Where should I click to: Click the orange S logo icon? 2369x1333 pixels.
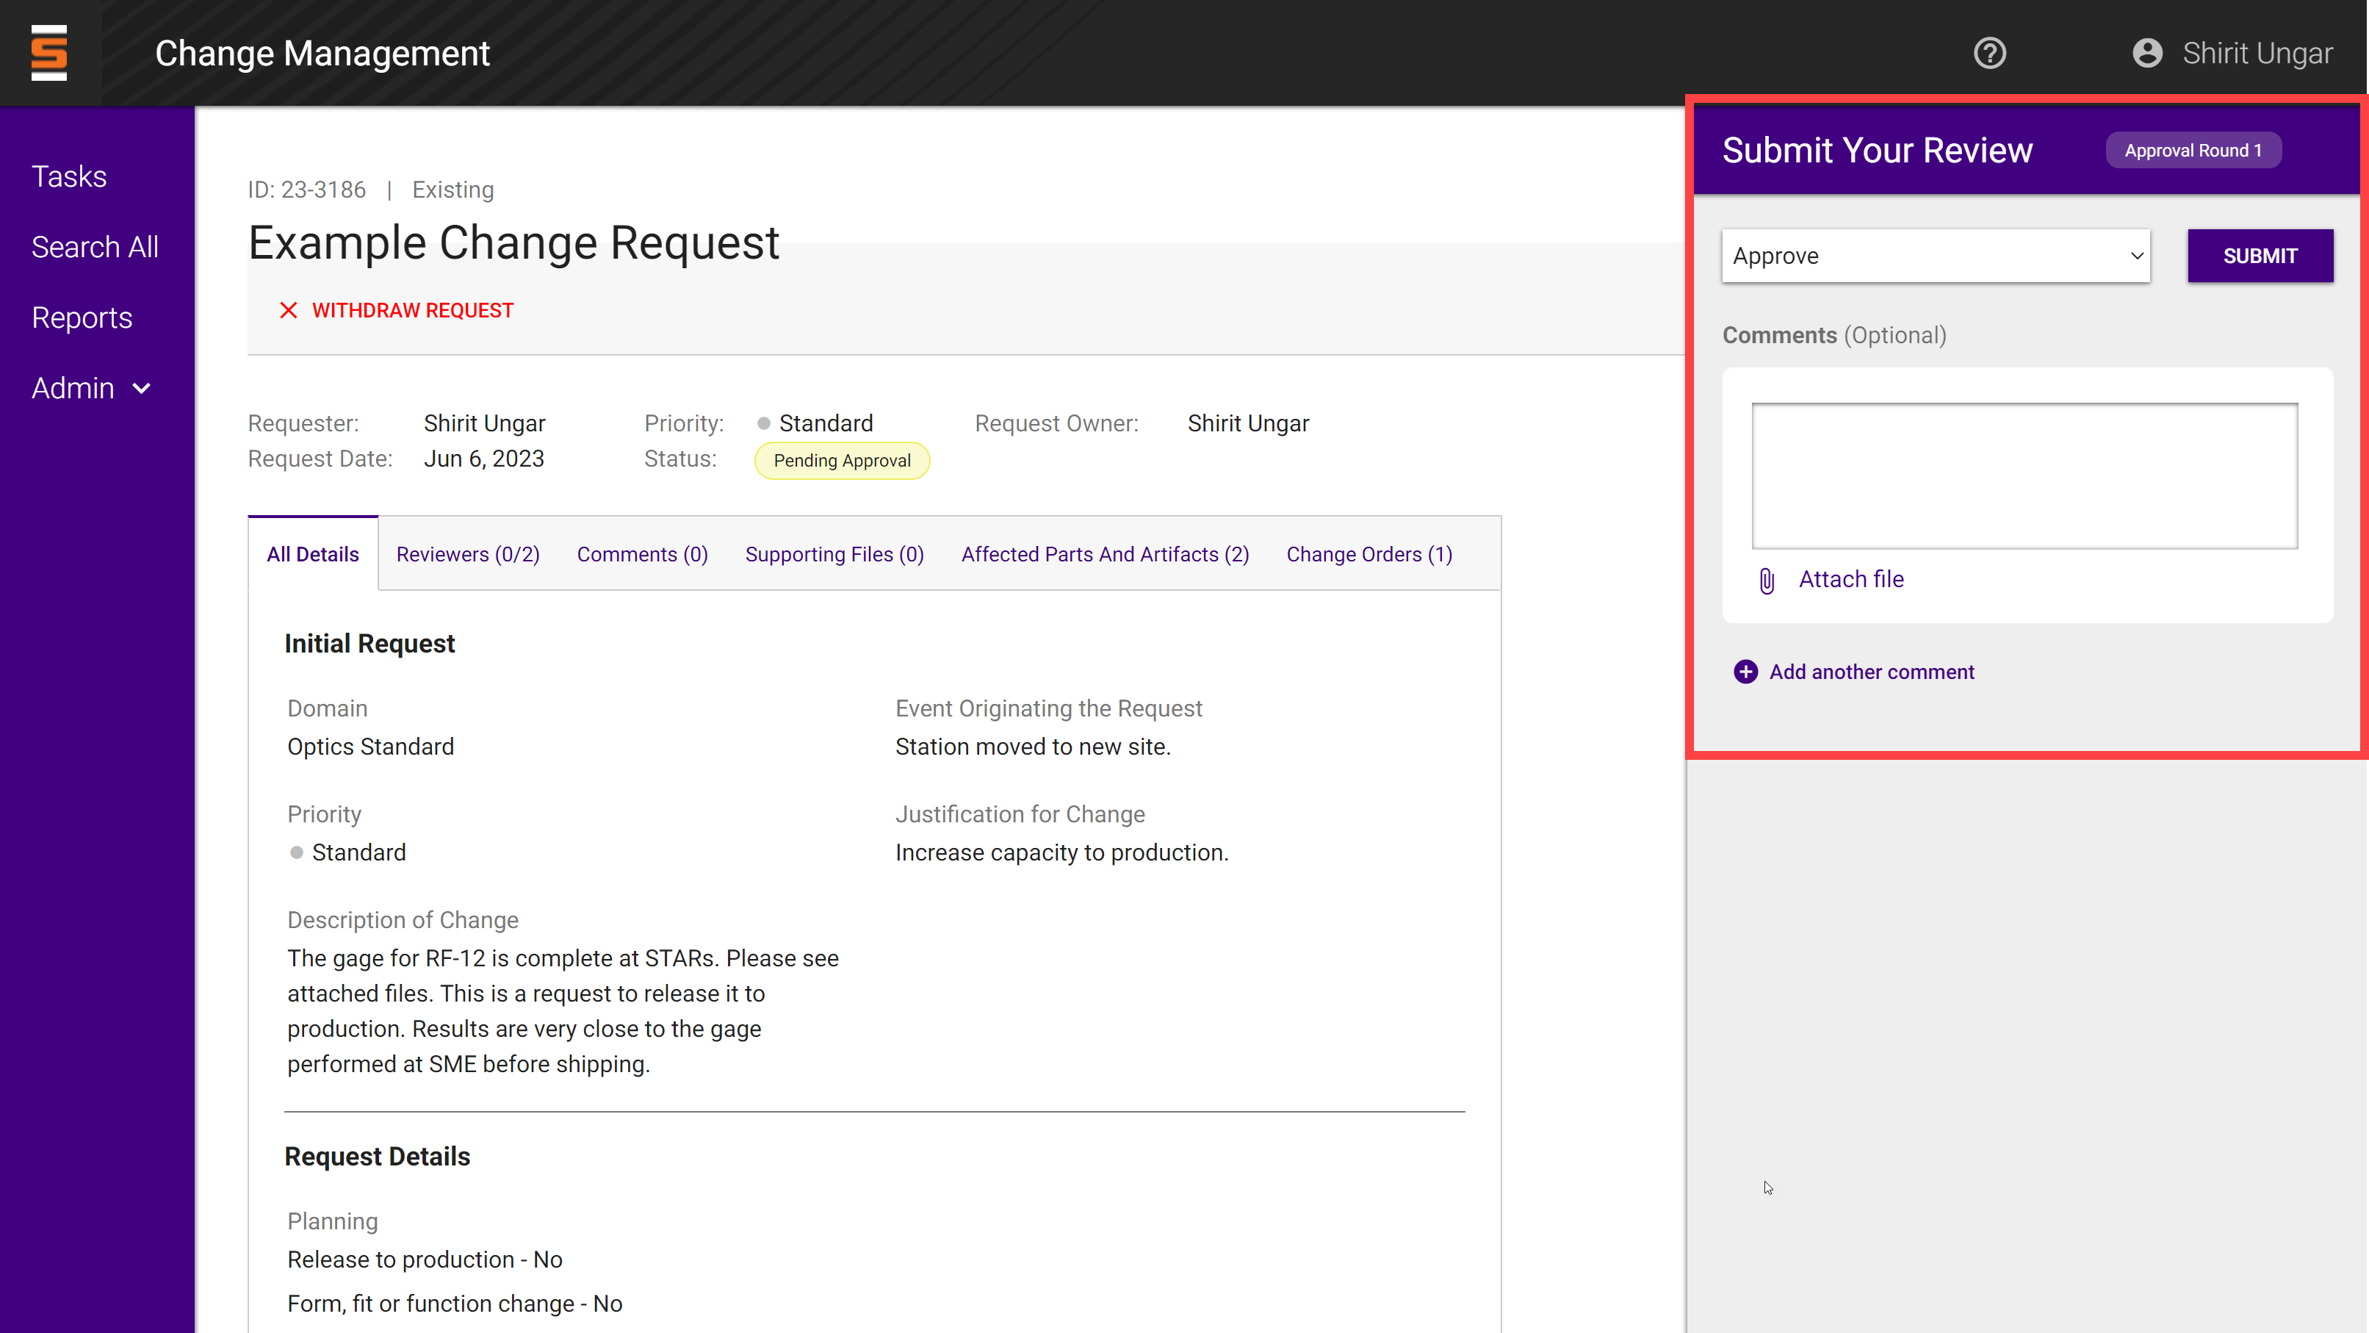tap(48, 52)
